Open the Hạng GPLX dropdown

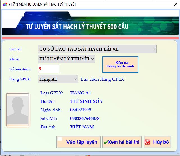(x=58, y=79)
